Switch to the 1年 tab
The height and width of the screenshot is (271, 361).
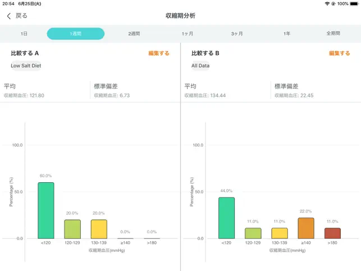287,34
